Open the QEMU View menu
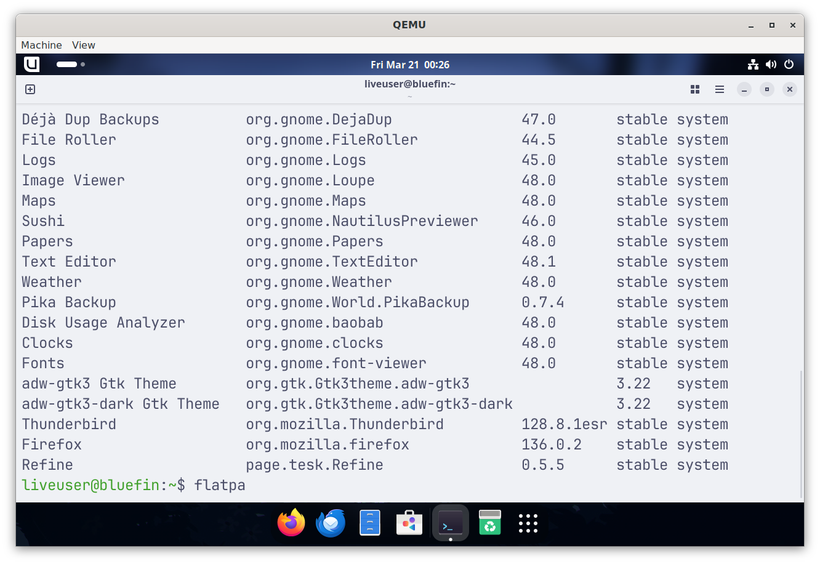The height and width of the screenshot is (564, 820). click(84, 45)
